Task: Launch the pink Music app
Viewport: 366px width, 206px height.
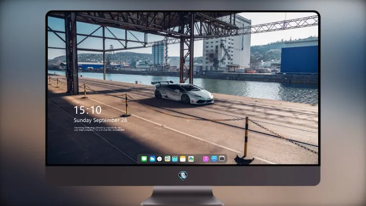Action: [205, 159]
